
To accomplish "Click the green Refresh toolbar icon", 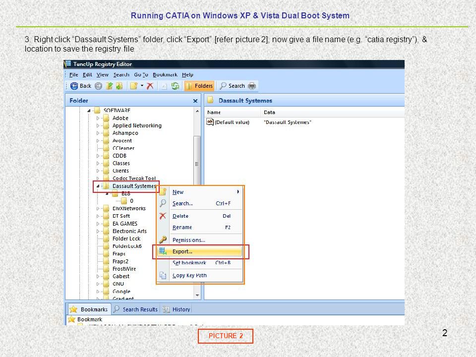I will (x=175, y=86).
